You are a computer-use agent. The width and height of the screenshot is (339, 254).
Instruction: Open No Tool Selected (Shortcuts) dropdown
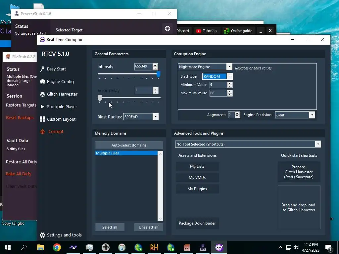tap(248, 144)
